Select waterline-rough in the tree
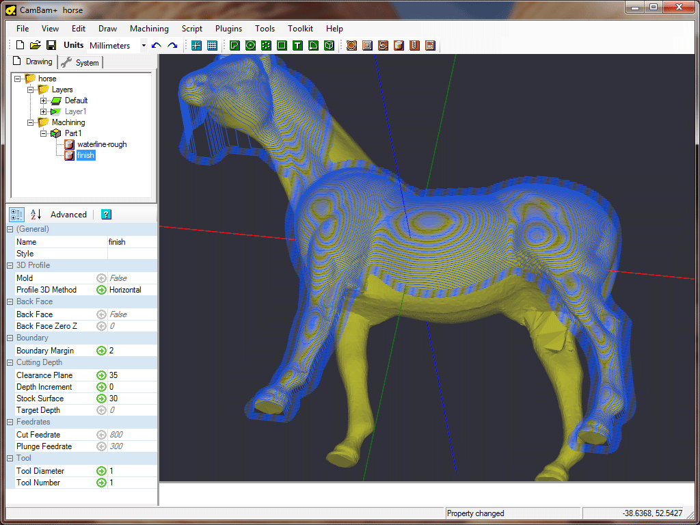This screenshot has width=700, height=525. click(x=102, y=144)
